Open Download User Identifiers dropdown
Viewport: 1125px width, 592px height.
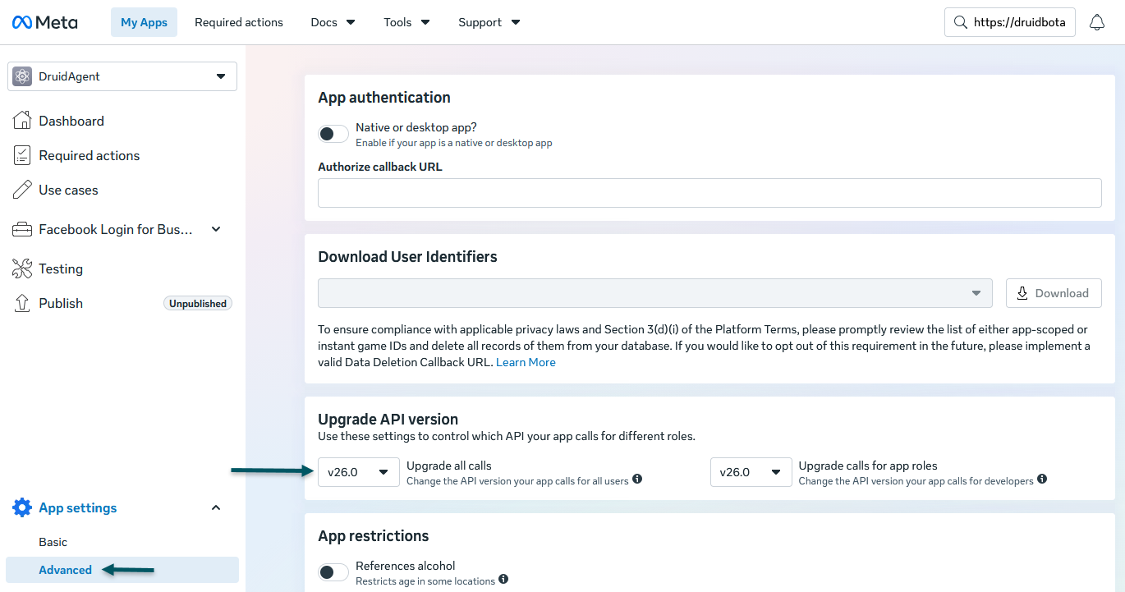655,293
